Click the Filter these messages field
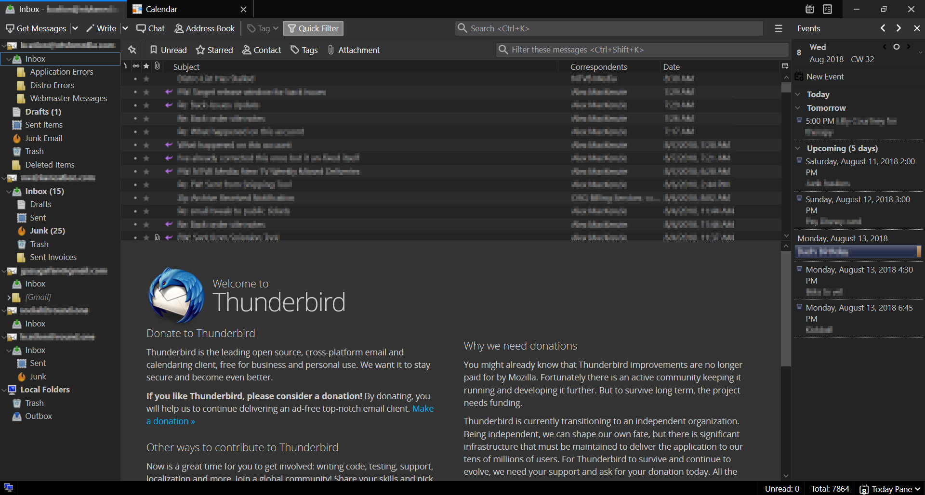The height and width of the screenshot is (495, 925). (x=642, y=50)
